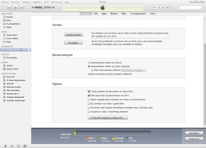
Task: Switch to Cover Flow view
Action: pos(167,7)
